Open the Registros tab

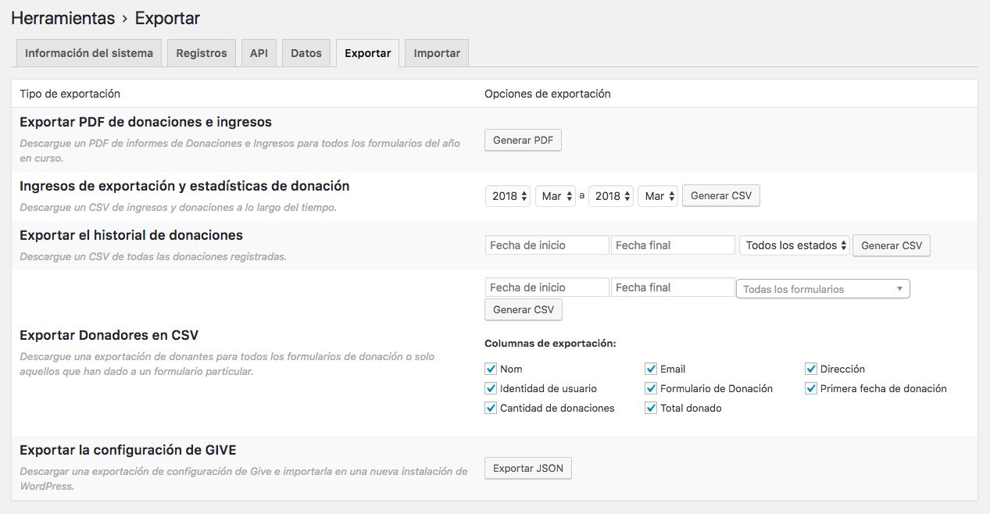point(201,53)
